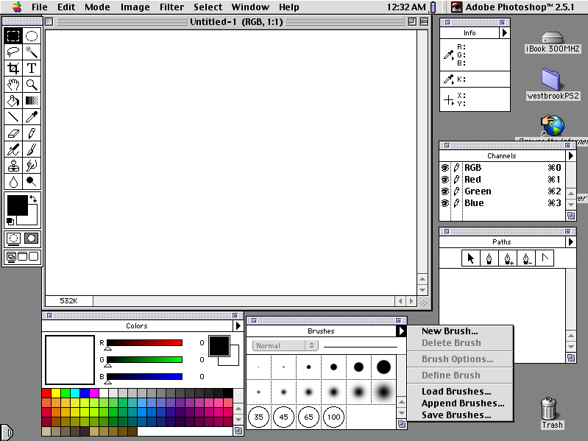Select the Rectangular Marquee tool
The height and width of the screenshot is (441, 588).
pos(13,36)
